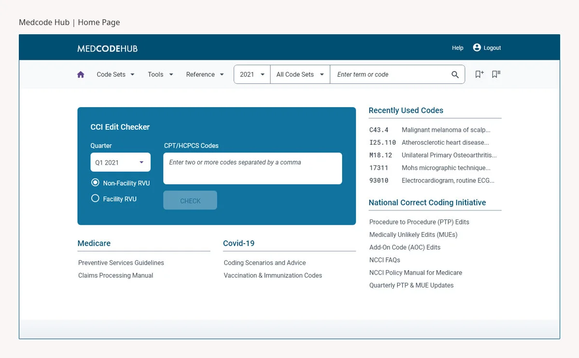Open the All Code Sets dropdown

[300, 74]
